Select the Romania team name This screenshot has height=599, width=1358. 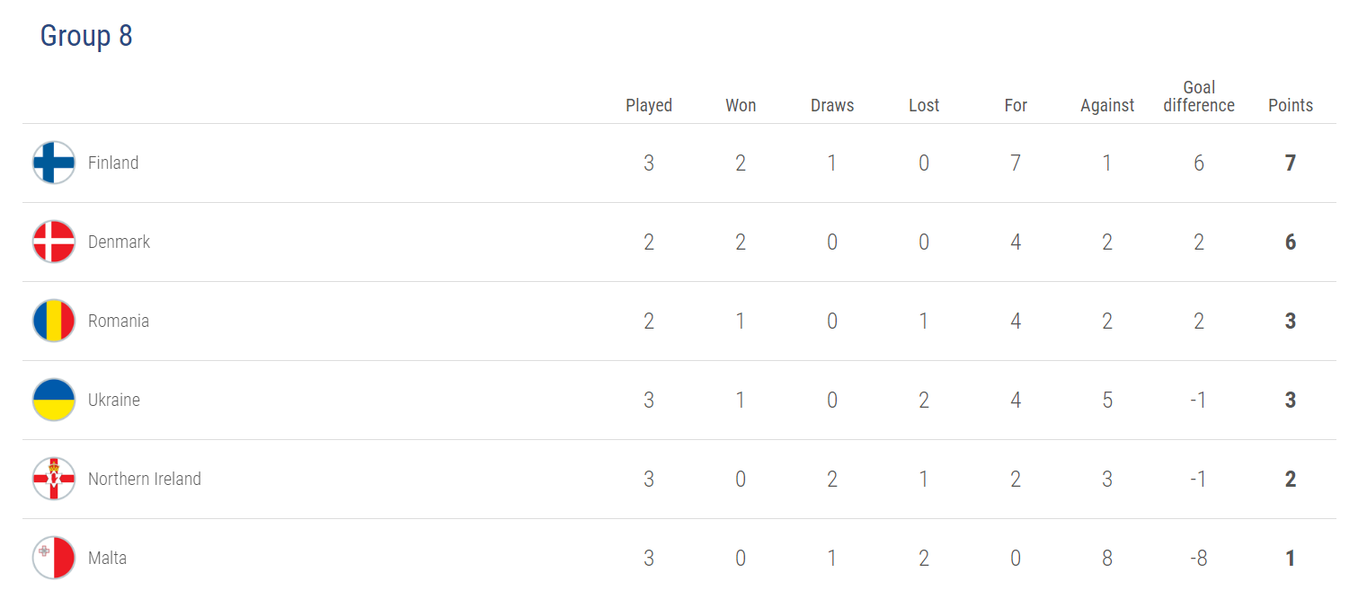(119, 321)
